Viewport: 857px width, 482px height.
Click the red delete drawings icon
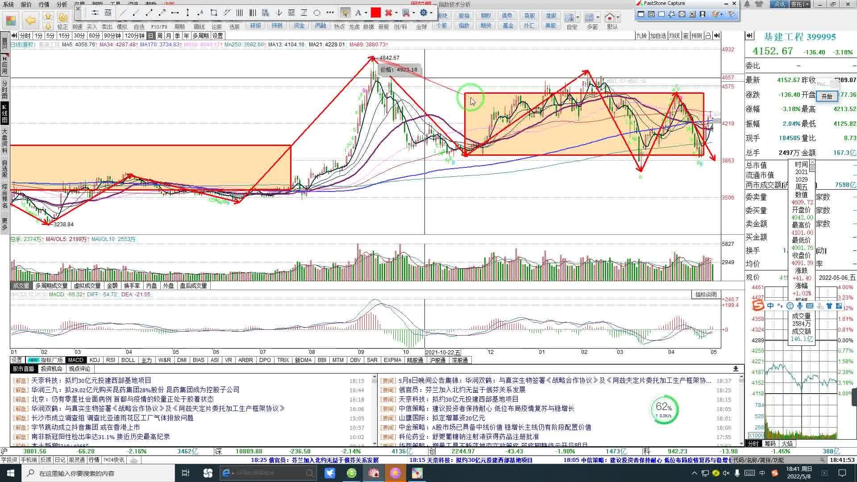click(x=389, y=13)
